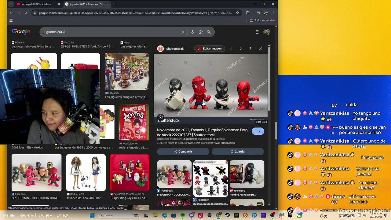Open Facebook Spiderman coleccion result thumbnail
Viewport: 391px width, 220px height.
pyautogui.click(x=37, y=173)
